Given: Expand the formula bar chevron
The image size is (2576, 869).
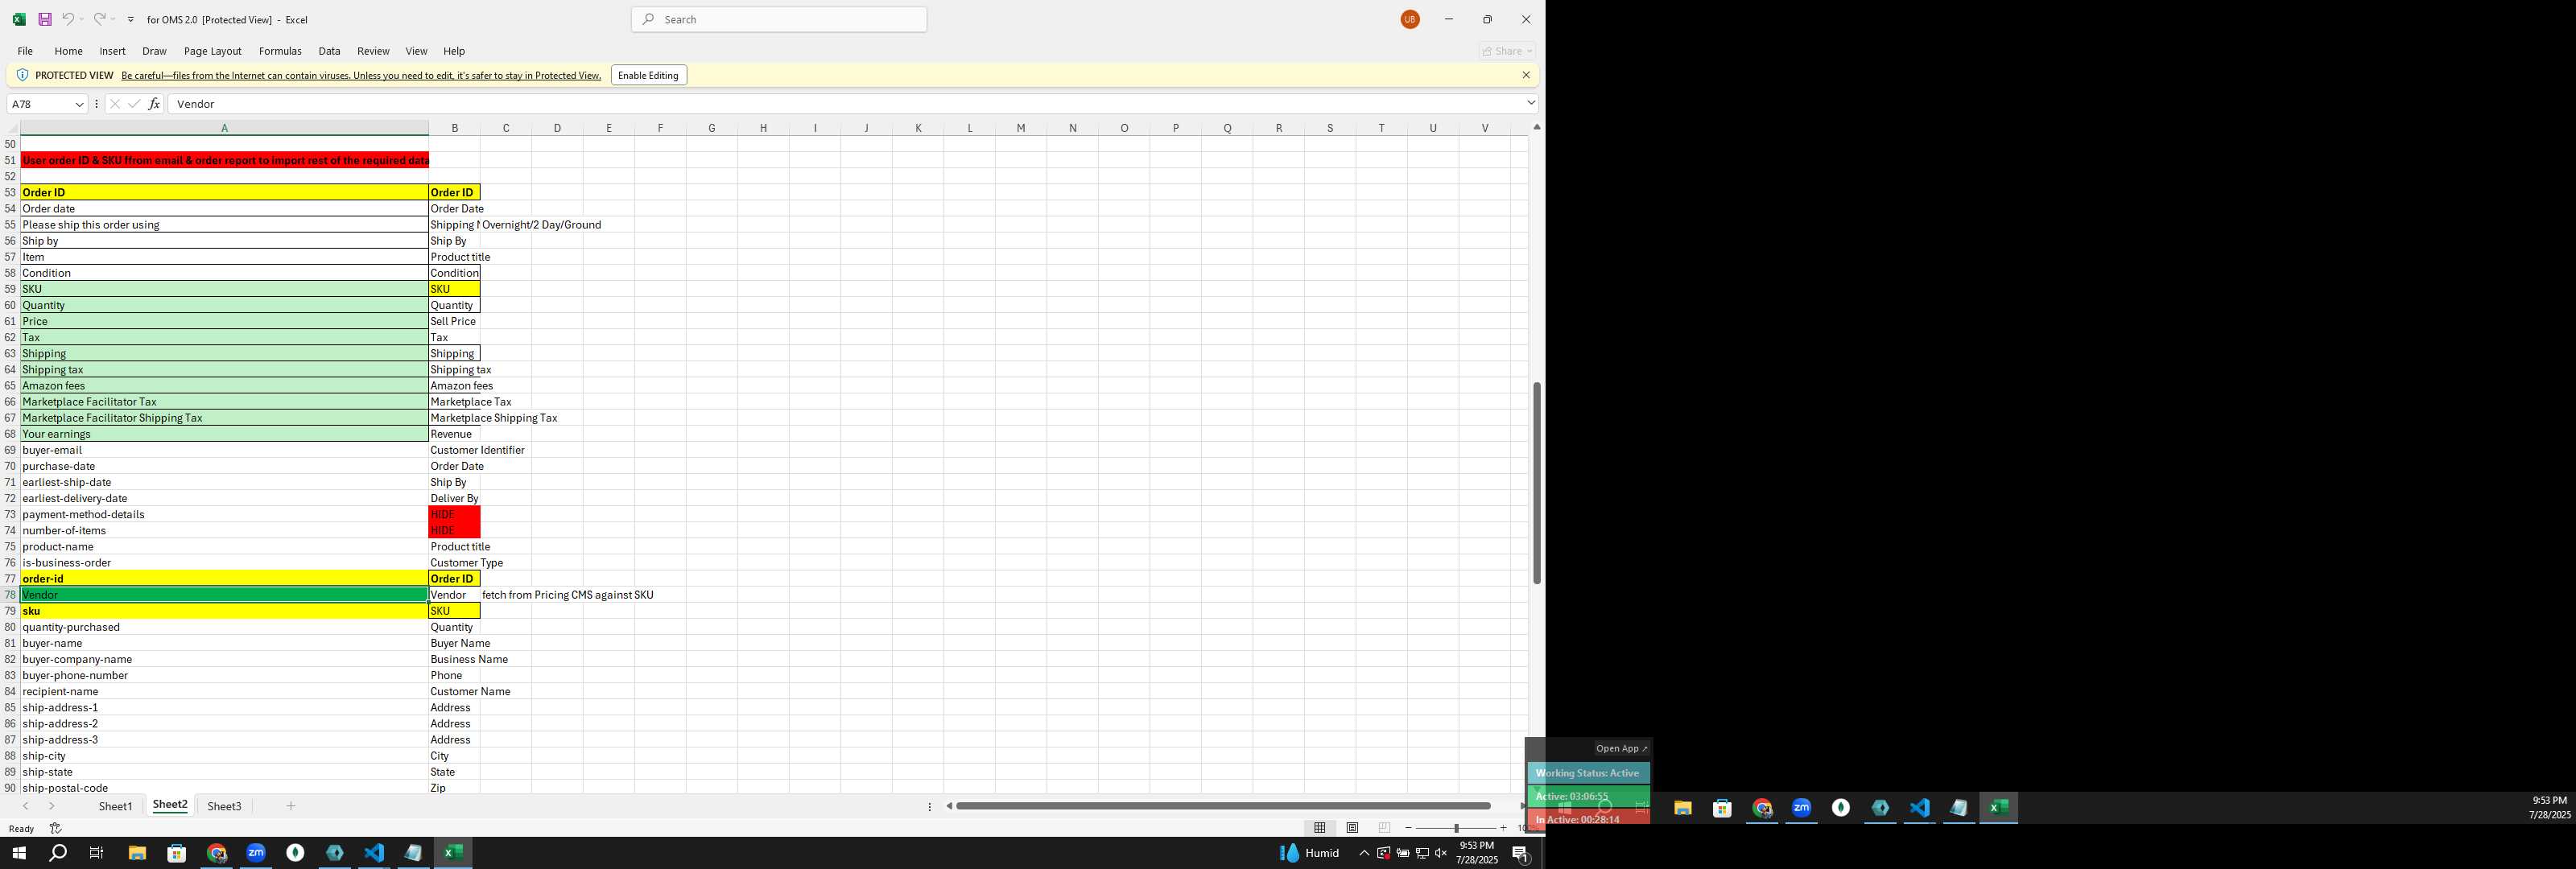Looking at the screenshot, I should (x=1530, y=103).
